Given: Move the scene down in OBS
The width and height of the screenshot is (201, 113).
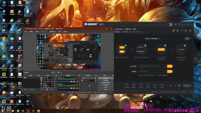Looking at the screenshot, I should (x=33, y=89).
